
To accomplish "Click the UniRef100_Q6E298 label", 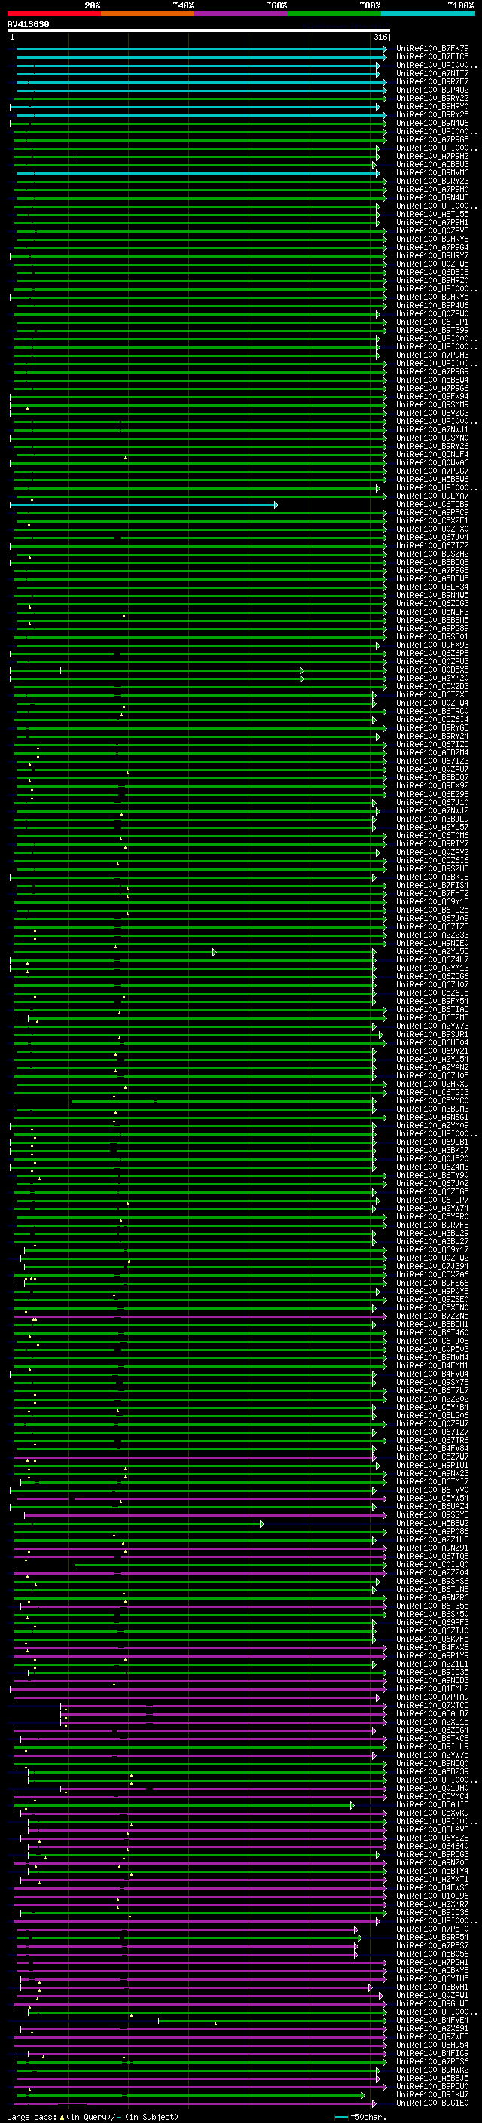I will pos(432,795).
